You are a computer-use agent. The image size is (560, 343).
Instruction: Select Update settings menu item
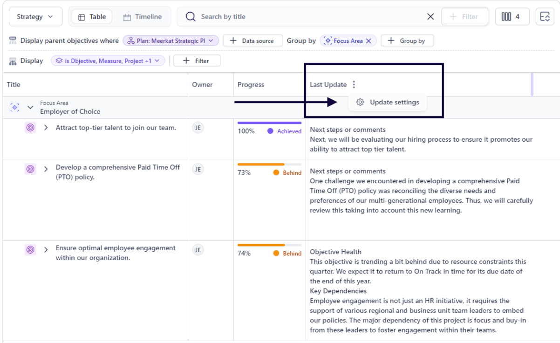[388, 103]
